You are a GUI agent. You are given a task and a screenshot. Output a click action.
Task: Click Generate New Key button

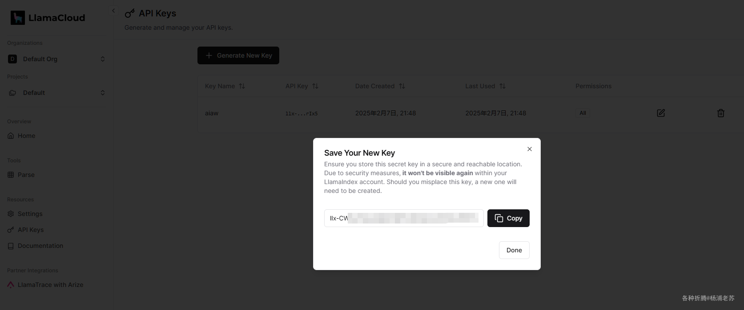(238, 55)
